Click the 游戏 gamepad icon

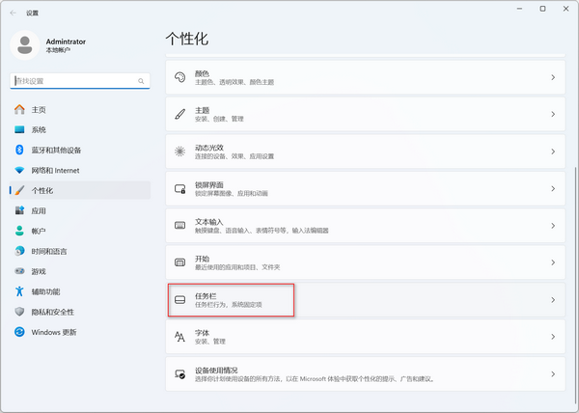[x=19, y=271]
